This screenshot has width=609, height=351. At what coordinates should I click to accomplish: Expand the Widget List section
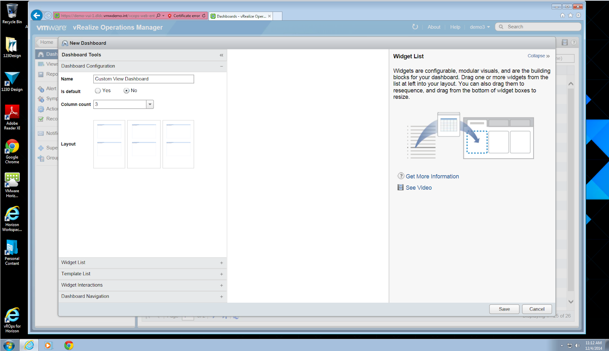point(222,263)
